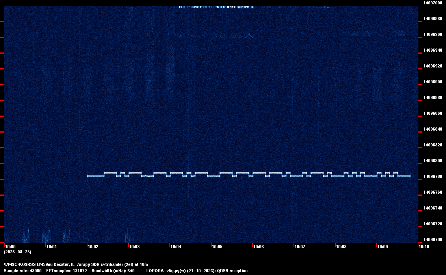
Task: Click the 10:05 time axis label
Action: coord(217,247)
